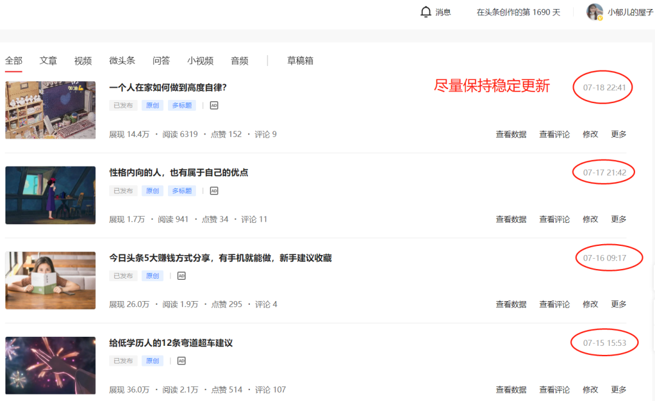
Task: Open article title 给低学历人的12条弯道超车建议
Action: pyautogui.click(x=171, y=343)
